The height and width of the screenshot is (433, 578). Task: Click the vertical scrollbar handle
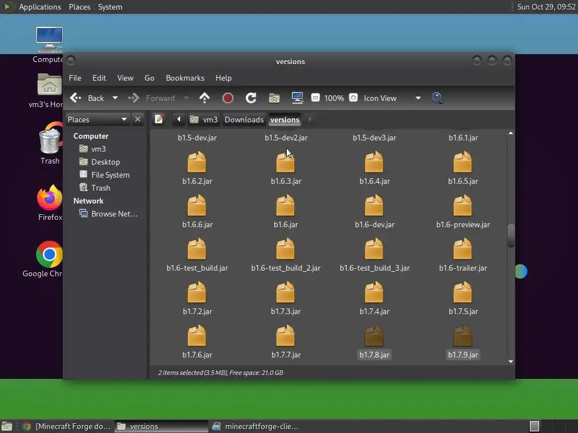511,236
